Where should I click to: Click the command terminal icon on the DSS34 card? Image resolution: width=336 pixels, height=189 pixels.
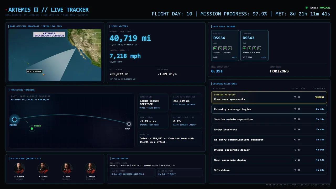(230, 48)
